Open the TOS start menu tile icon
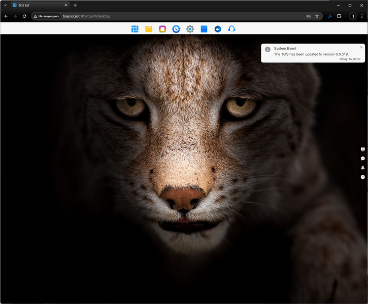This screenshot has width=368, height=304. [135, 29]
